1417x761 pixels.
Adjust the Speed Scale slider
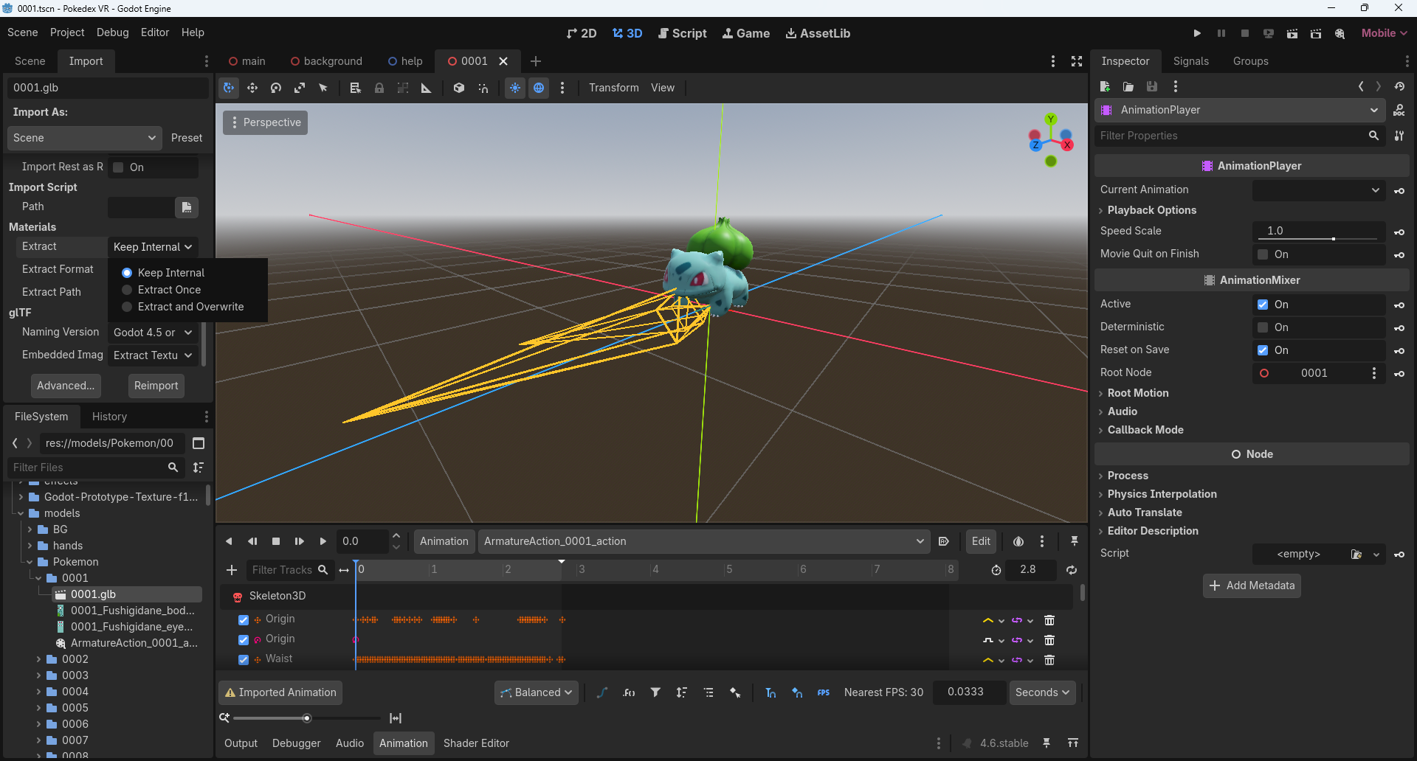tap(1319, 238)
